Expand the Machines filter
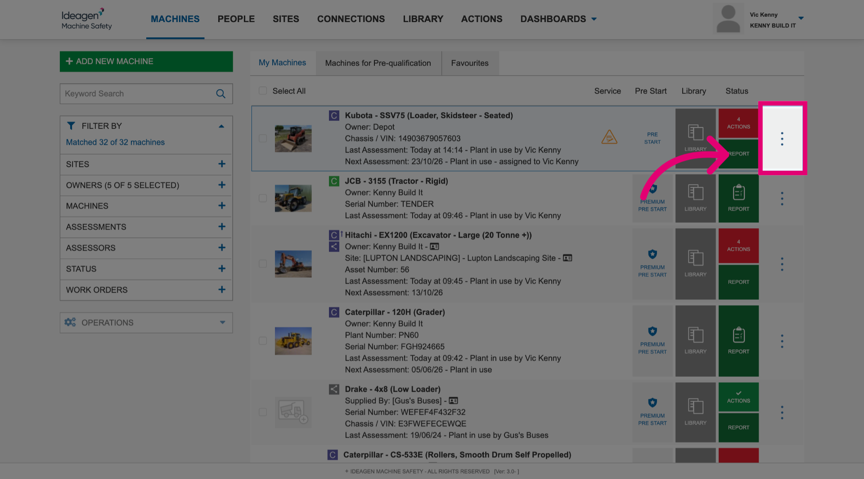This screenshot has width=864, height=479. 222,206
